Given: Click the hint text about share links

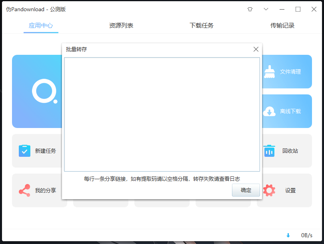Looking at the screenshot, I should tap(162, 179).
